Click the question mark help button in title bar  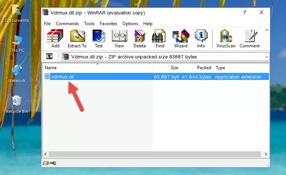click(x=245, y=12)
